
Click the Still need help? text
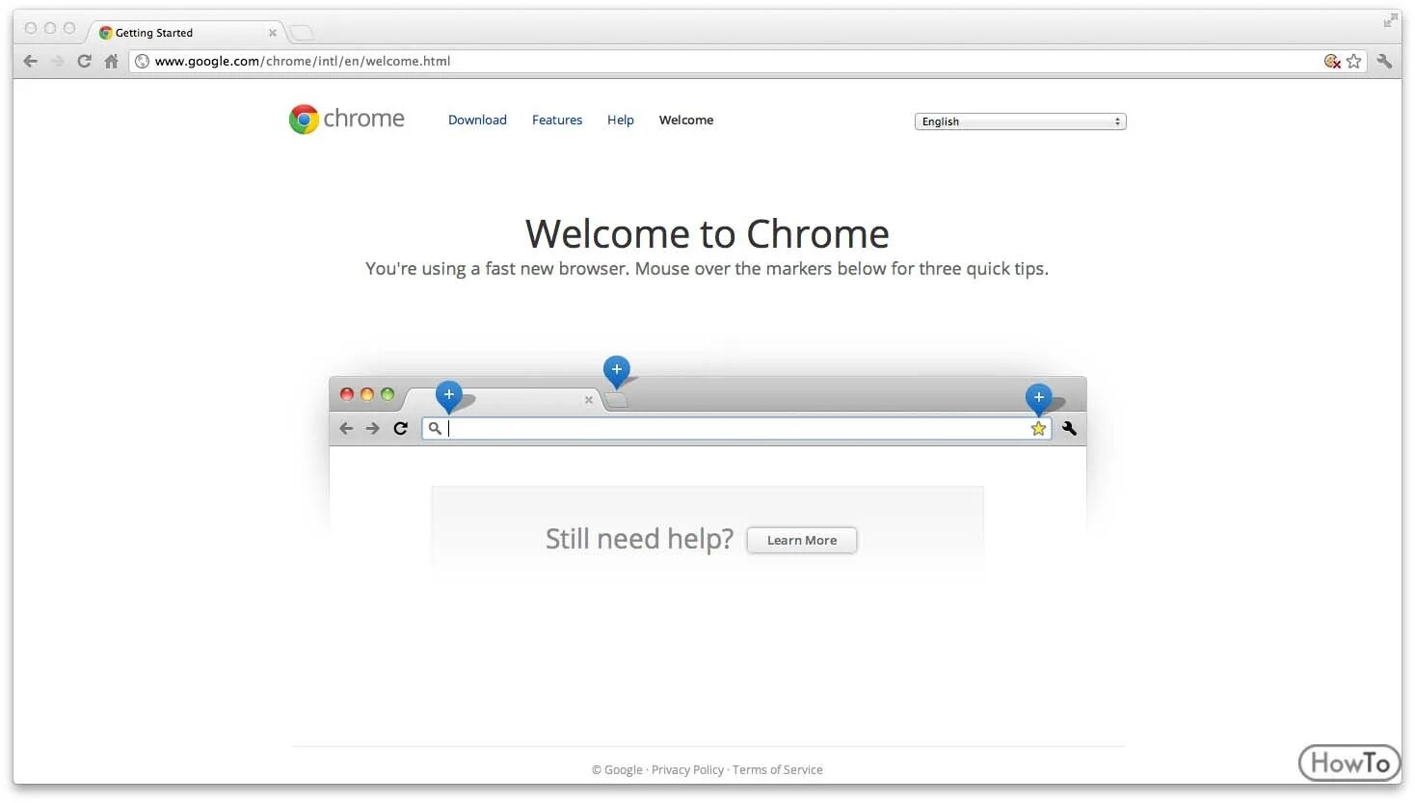639,539
